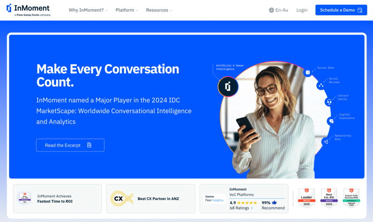Open the 68 Ratings link
373x222 pixels.
tap(241, 208)
